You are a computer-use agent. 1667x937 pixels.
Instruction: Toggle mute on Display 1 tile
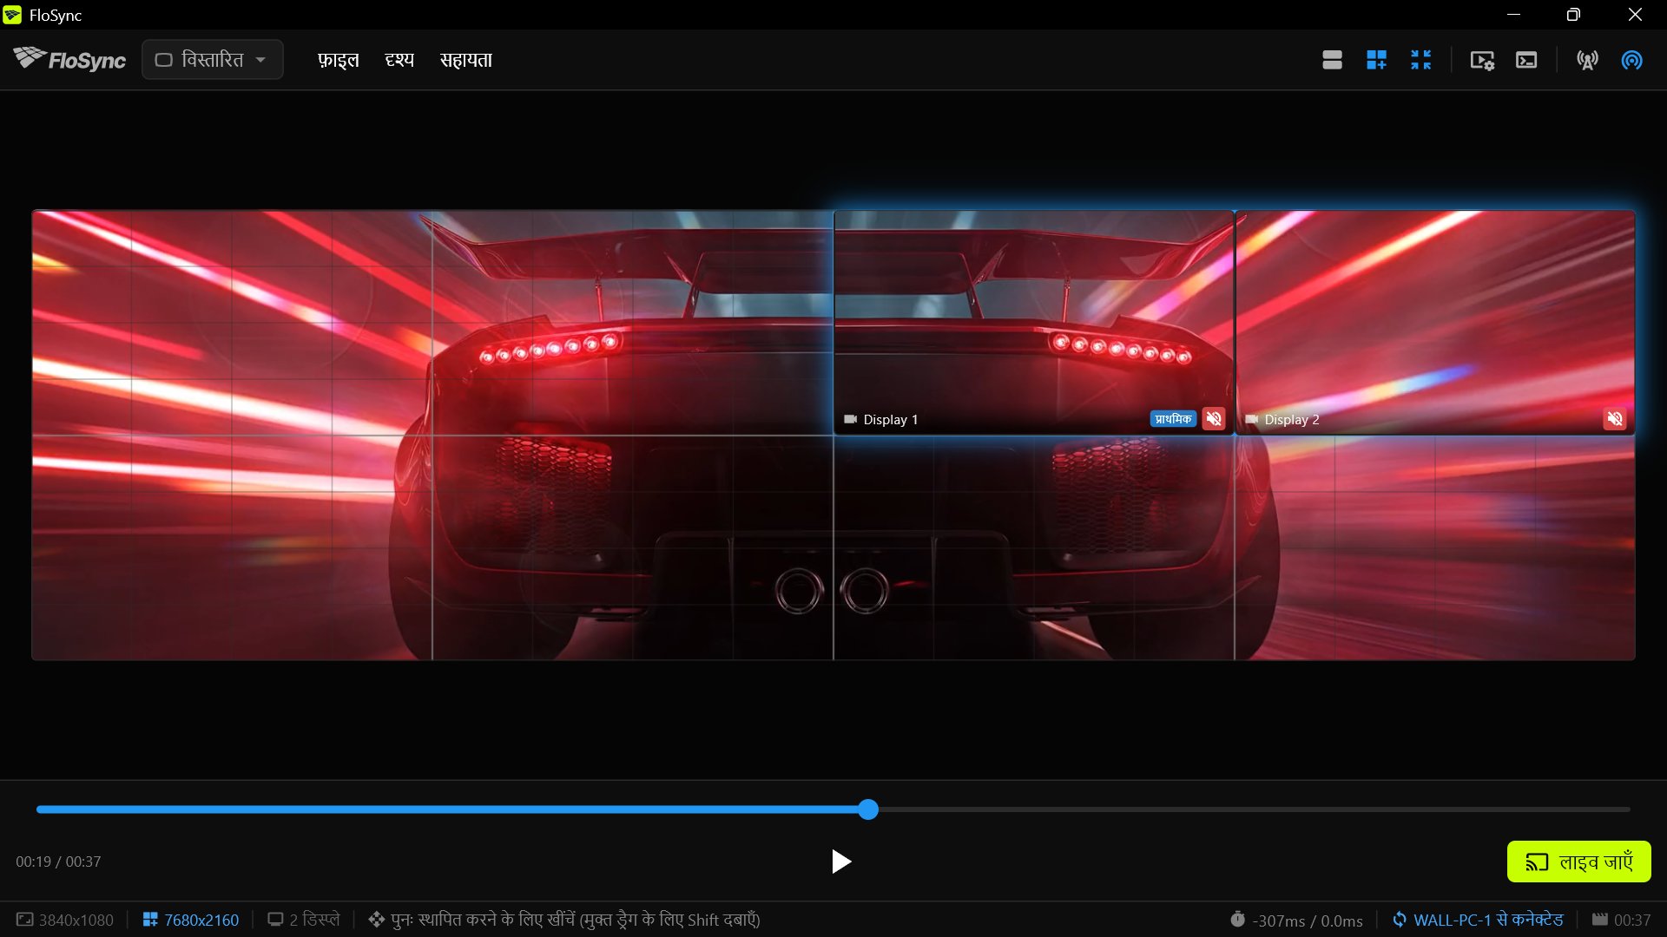[x=1214, y=419]
